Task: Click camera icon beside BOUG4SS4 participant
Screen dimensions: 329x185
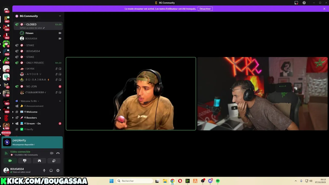Action: pyautogui.click(x=60, y=39)
